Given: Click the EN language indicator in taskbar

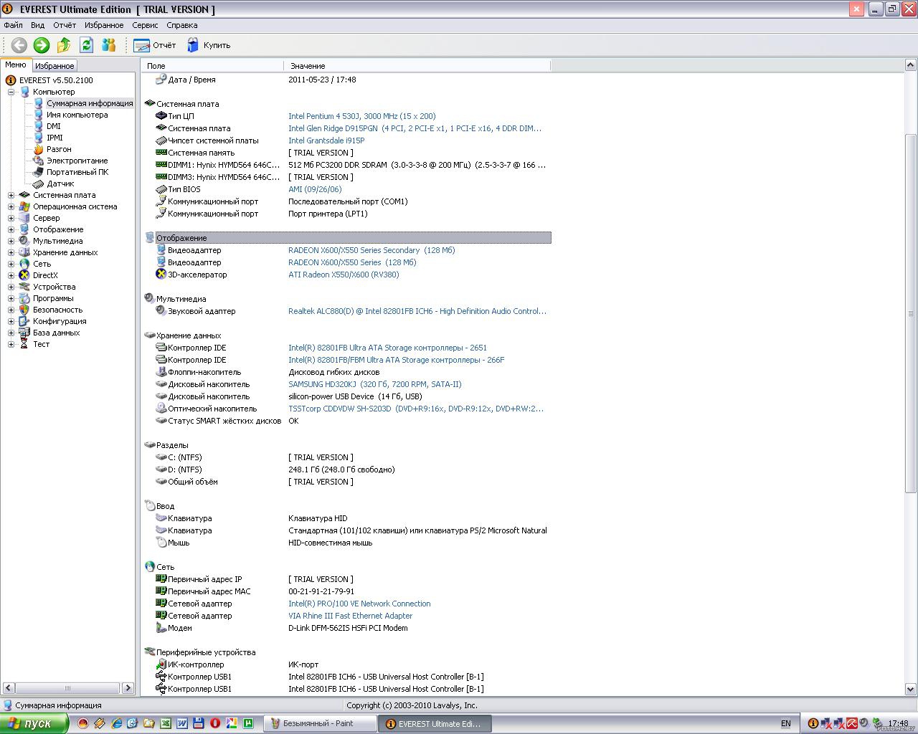Looking at the screenshot, I should tap(786, 724).
